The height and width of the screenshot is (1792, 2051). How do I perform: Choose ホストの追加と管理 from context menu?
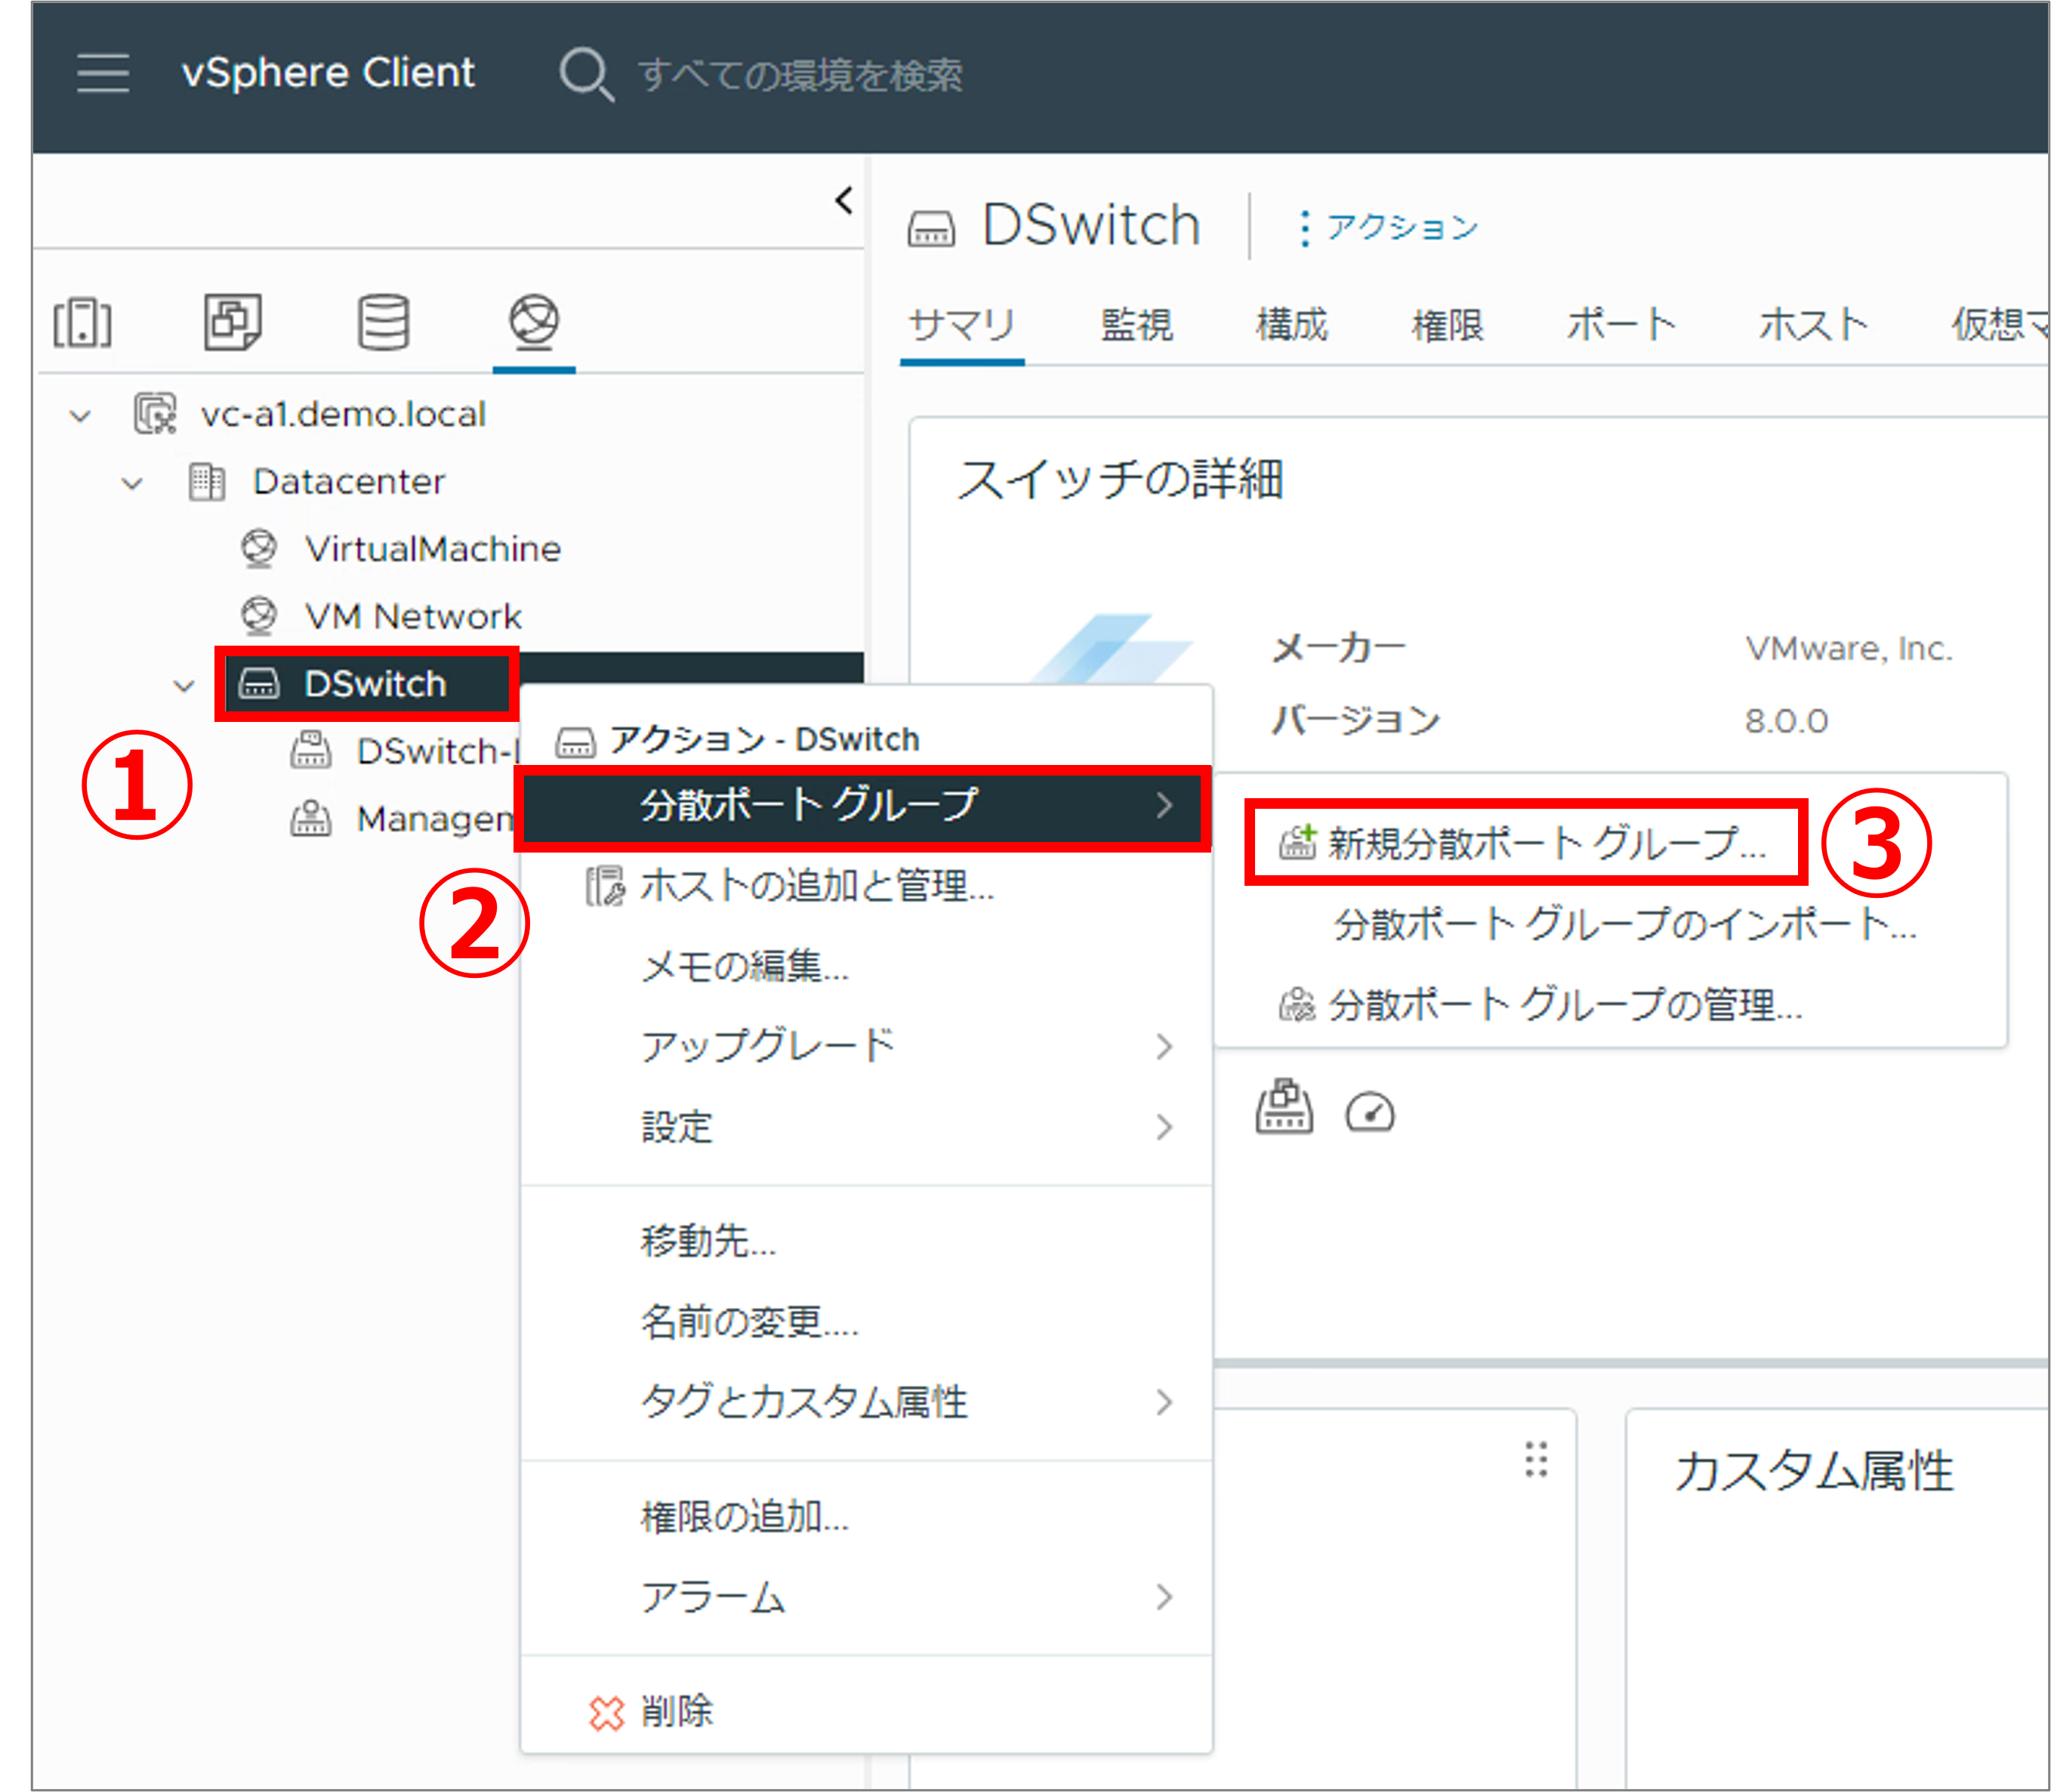pos(816,886)
